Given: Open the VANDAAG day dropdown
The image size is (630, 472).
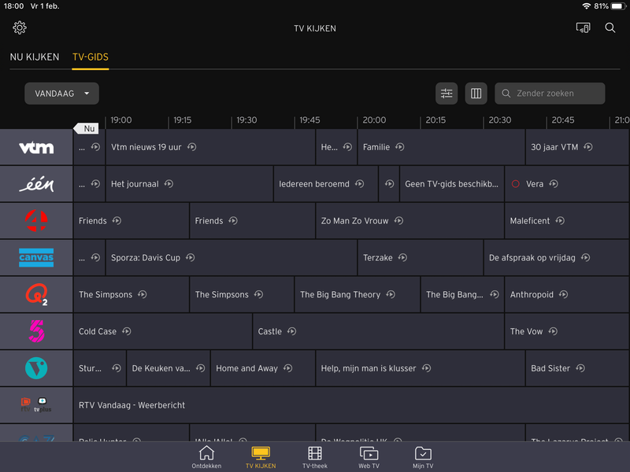Looking at the screenshot, I should [62, 94].
